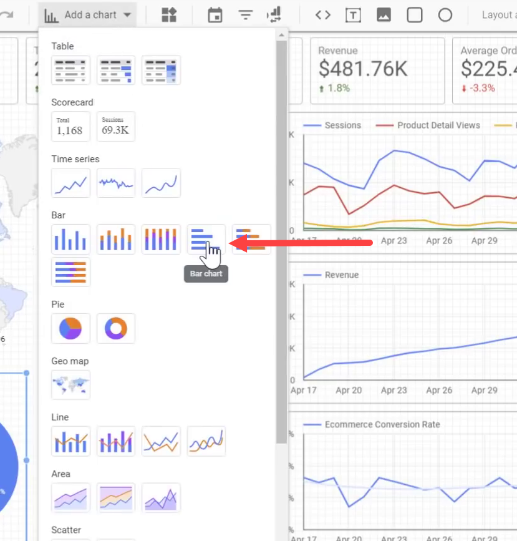Draw a circle shape

point(445,15)
